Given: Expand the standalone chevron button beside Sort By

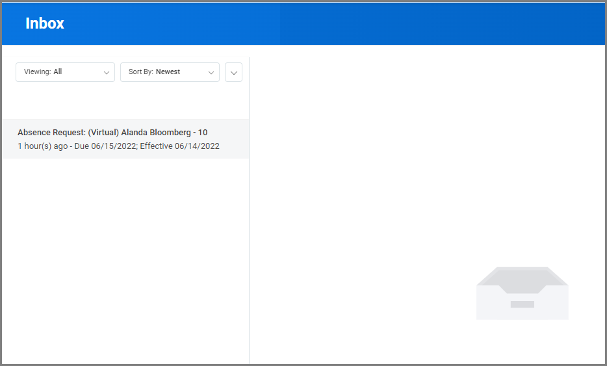Looking at the screenshot, I should pyautogui.click(x=233, y=73).
